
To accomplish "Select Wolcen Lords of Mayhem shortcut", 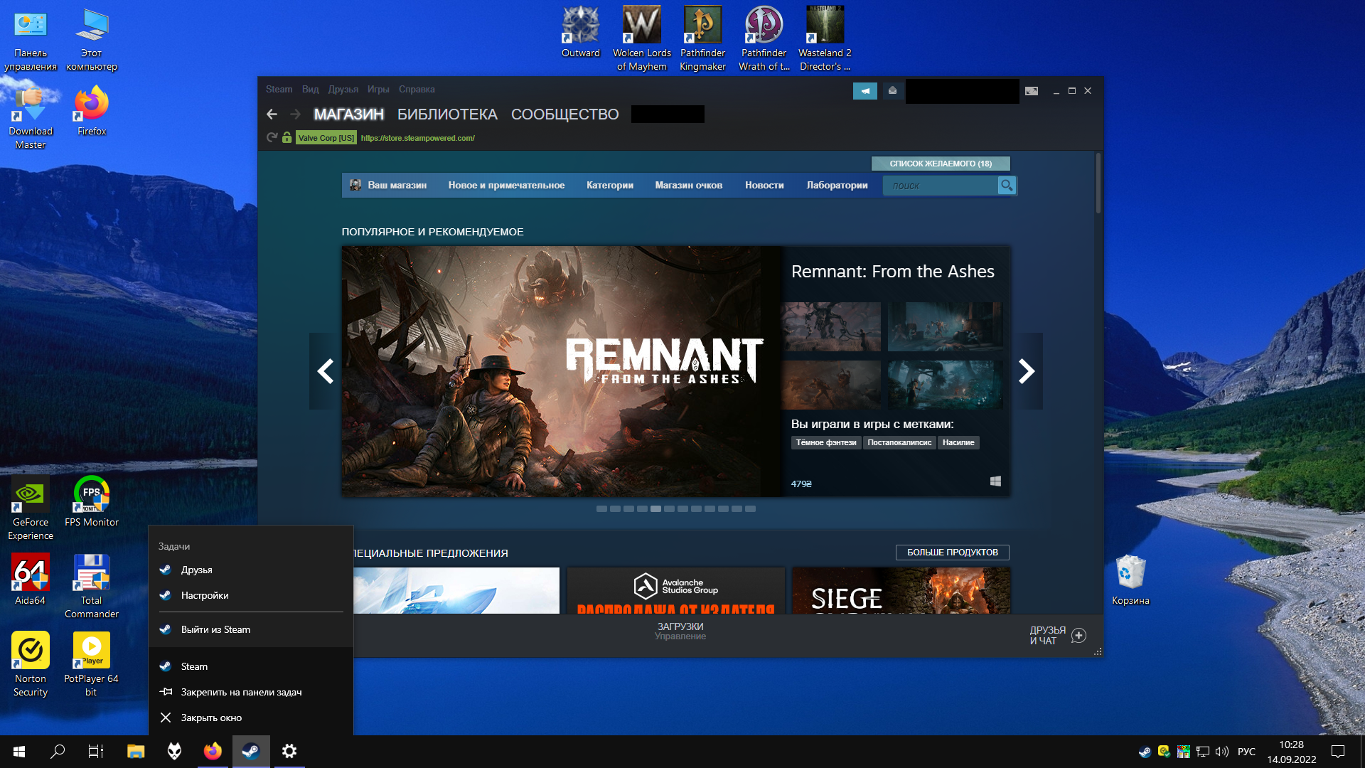I will [x=642, y=38].
